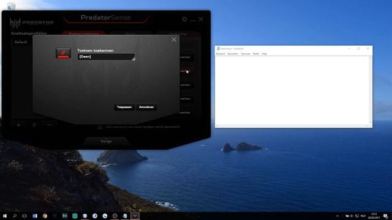392x220 pixels.
Task: Close the Toetsen toekennen dialog
Action: tap(174, 40)
